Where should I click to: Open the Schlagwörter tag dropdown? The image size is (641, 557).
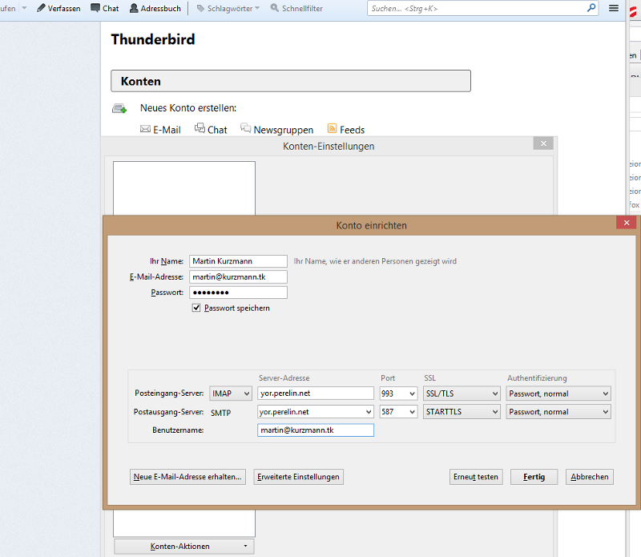228,8
